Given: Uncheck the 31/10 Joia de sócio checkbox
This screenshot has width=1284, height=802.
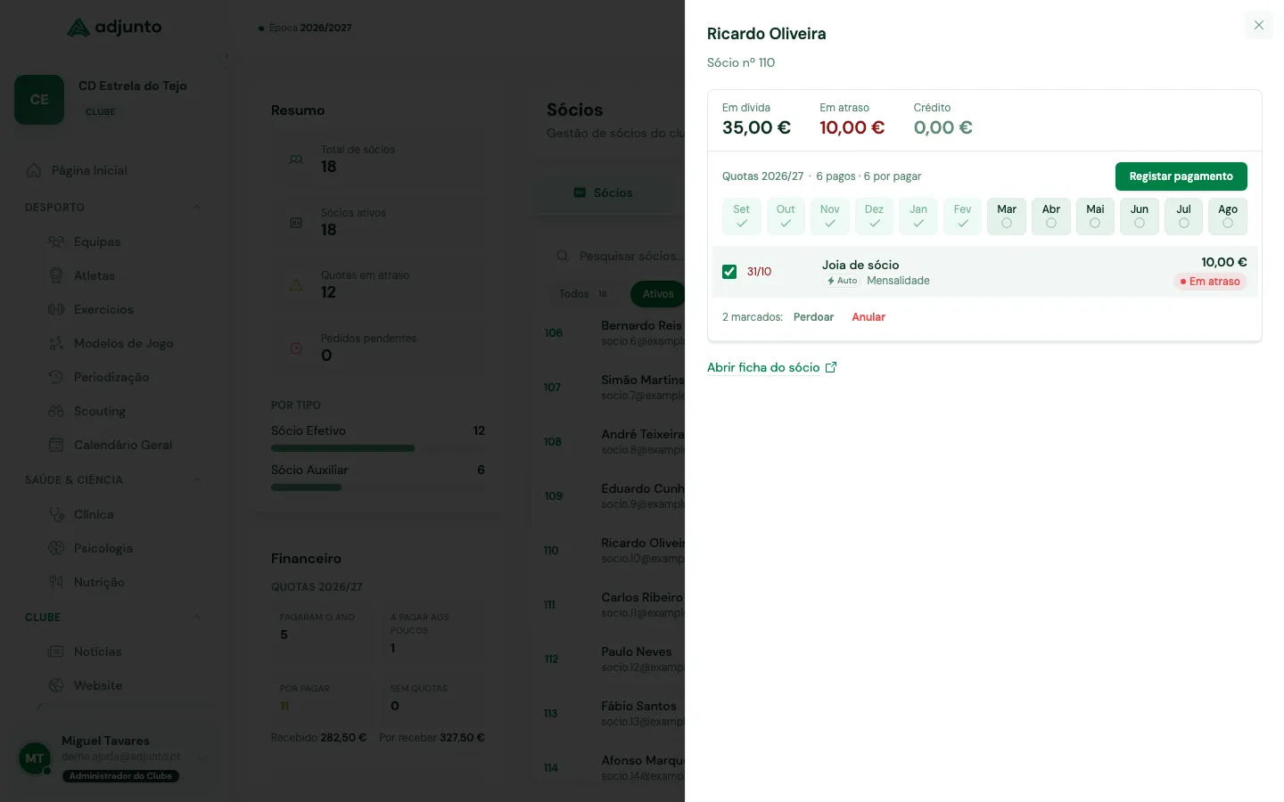Looking at the screenshot, I should [729, 272].
